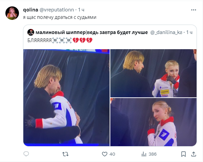Repost this tweet with retweet icon
Screen dimensions: 203x162
(x=66, y=154)
